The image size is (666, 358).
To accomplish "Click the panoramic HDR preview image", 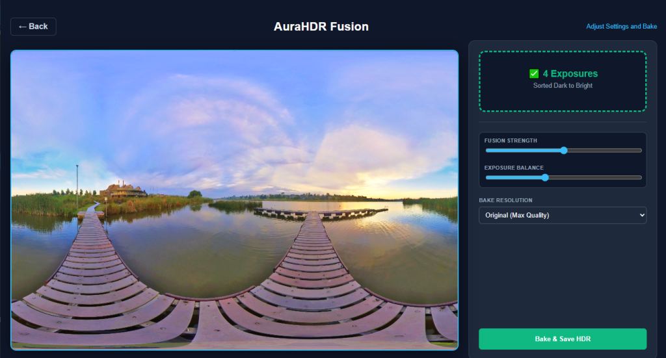I will pos(234,199).
